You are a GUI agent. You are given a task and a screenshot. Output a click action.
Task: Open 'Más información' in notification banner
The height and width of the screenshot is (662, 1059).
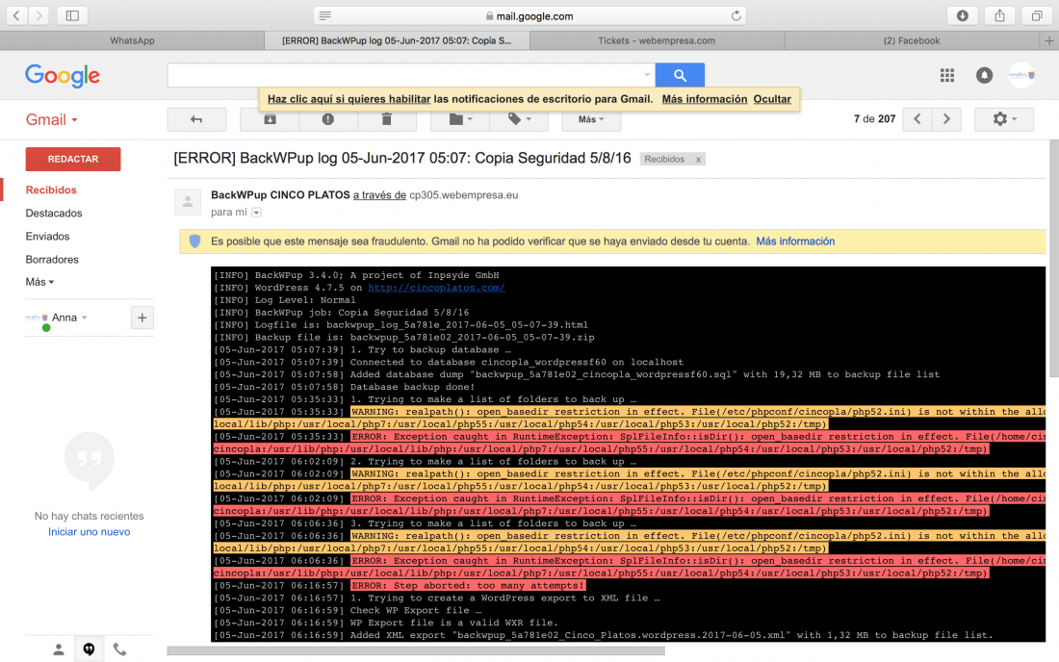(x=705, y=99)
